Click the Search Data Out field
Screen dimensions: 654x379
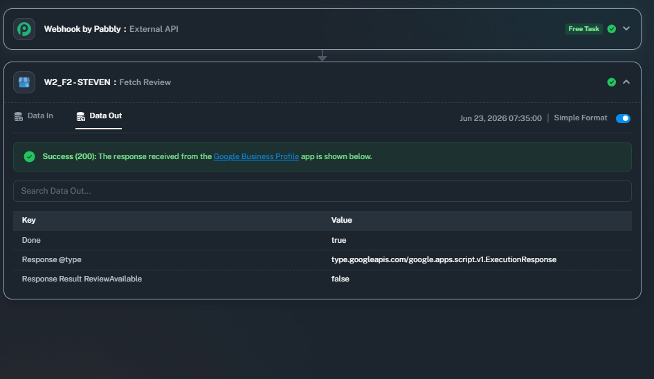click(x=322, y=191)
